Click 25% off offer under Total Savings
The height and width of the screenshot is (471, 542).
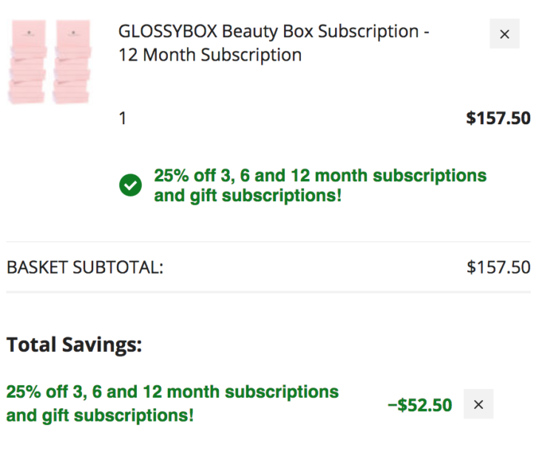point(172,392)
